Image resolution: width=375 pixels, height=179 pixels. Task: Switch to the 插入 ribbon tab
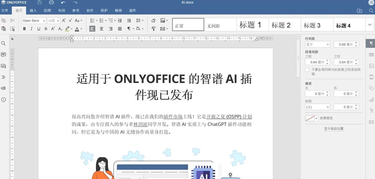pyautogui.click(x=33, y=10)
